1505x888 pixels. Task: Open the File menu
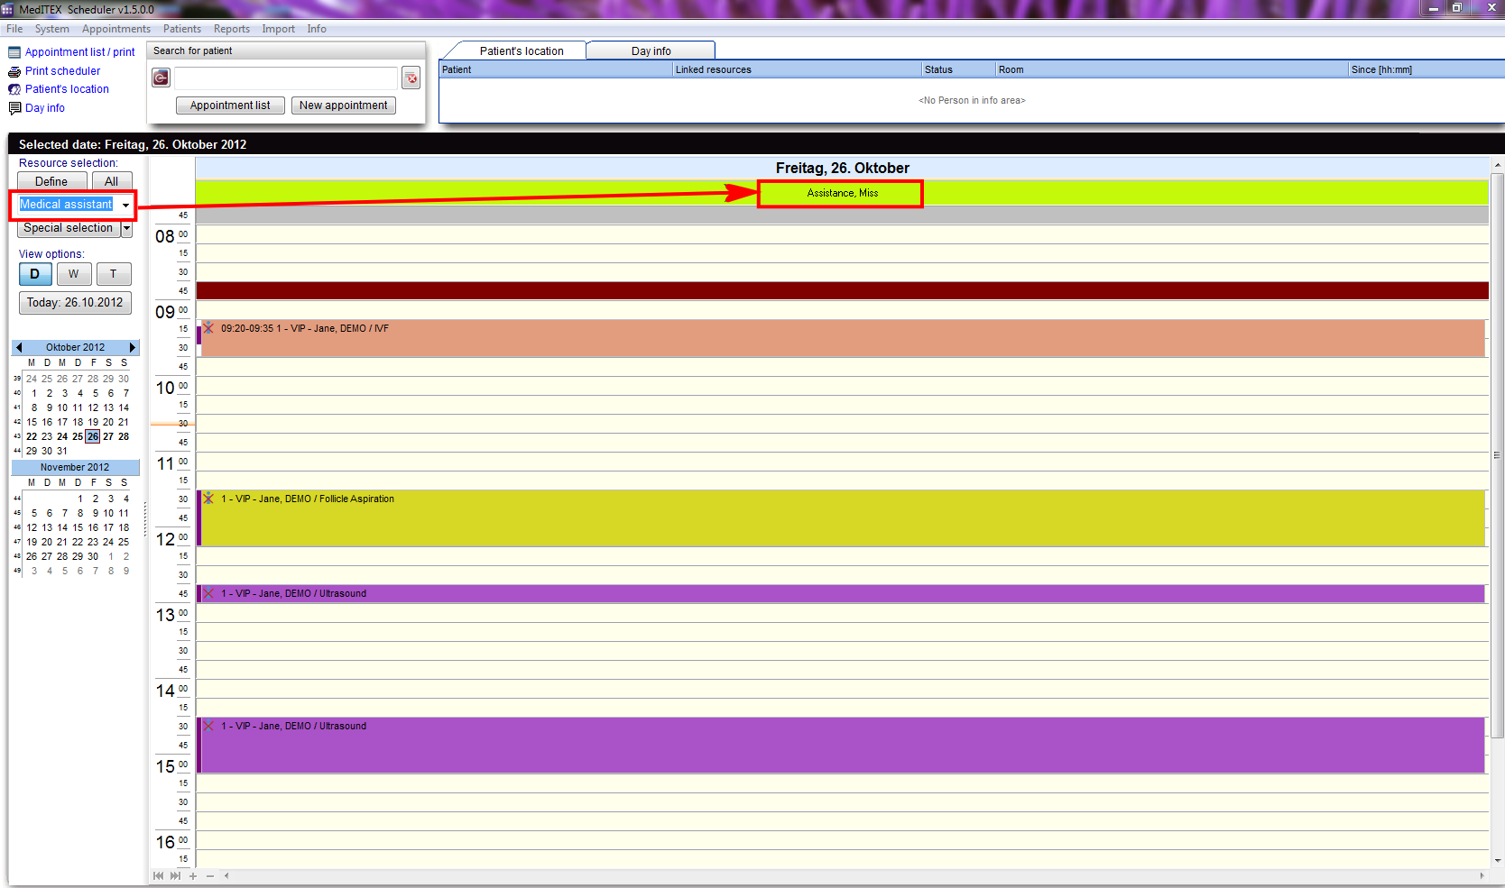(x=14, y=29)
